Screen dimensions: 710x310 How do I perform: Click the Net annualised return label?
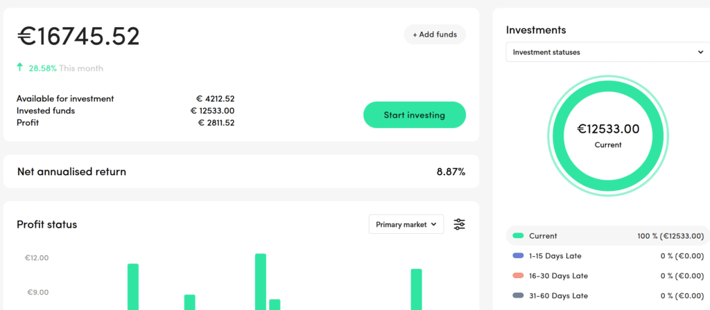pos(71,172)
